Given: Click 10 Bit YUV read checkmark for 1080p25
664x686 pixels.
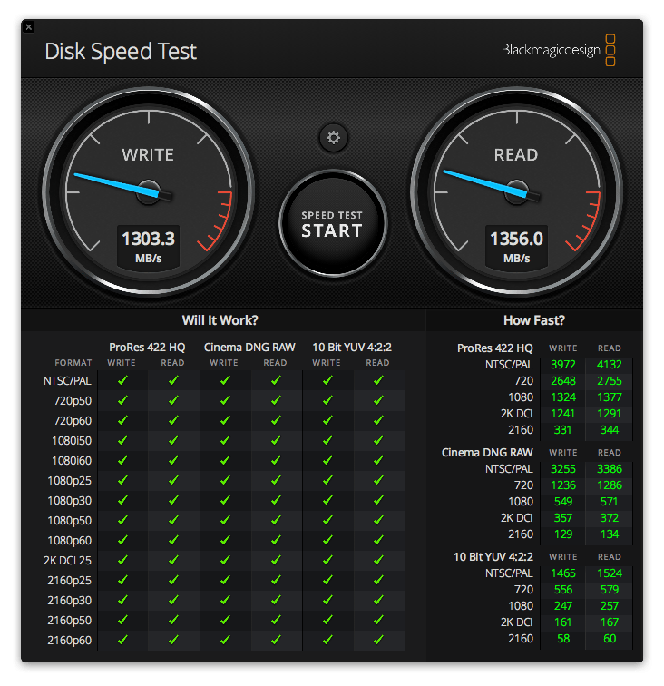Looking at the screenshot, I should [x=378, y=480].
